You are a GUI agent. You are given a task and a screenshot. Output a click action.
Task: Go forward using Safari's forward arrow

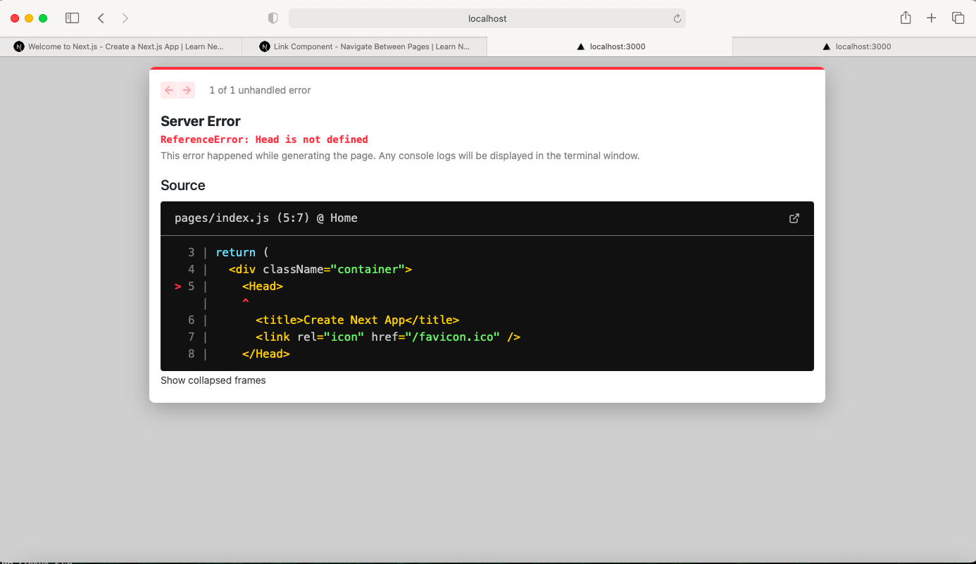pos(125,18)
